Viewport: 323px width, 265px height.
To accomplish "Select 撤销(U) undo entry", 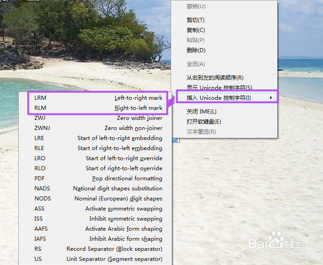I will [224, 6].
